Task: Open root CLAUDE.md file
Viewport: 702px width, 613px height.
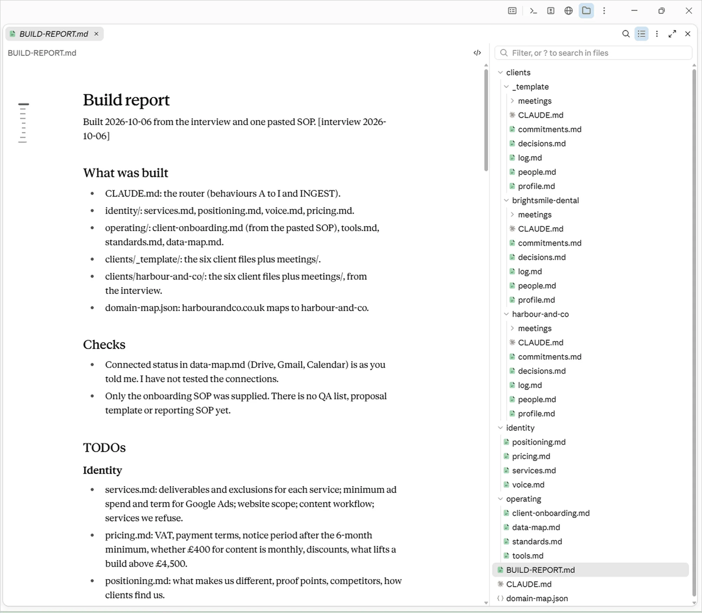Action: (x=529, y=584)
